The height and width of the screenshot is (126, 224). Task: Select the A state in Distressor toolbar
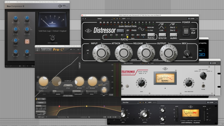117,19
